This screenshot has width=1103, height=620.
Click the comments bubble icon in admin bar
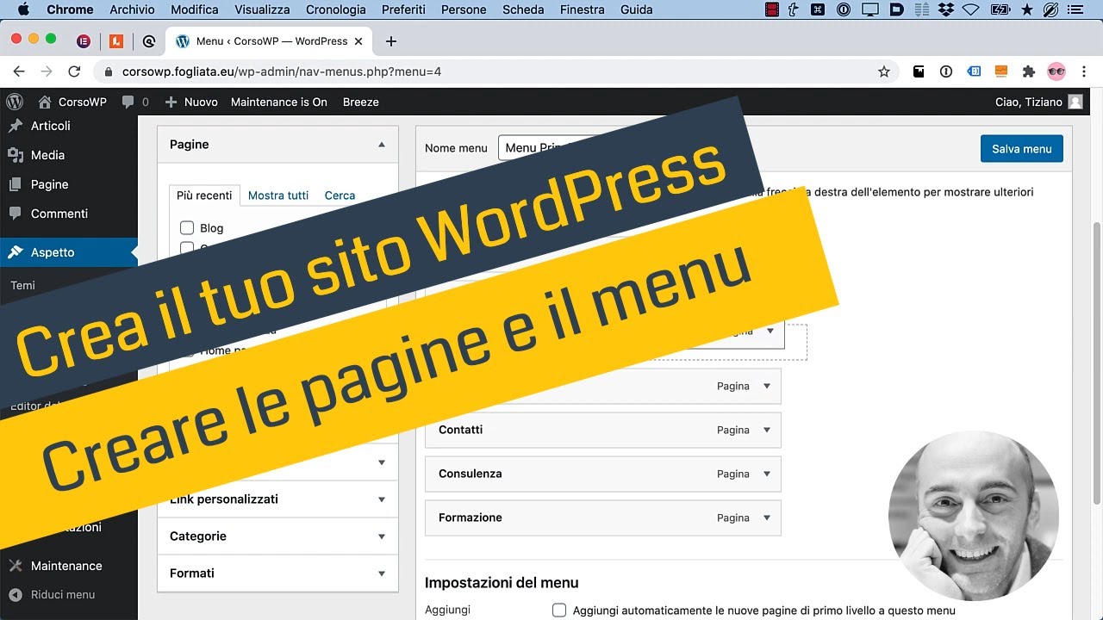point(128,102)
